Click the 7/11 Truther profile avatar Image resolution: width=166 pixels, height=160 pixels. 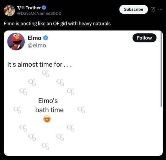tap(9, 11)
